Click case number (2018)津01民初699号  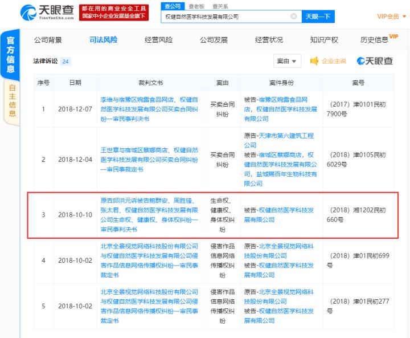(x=358, y=260)
